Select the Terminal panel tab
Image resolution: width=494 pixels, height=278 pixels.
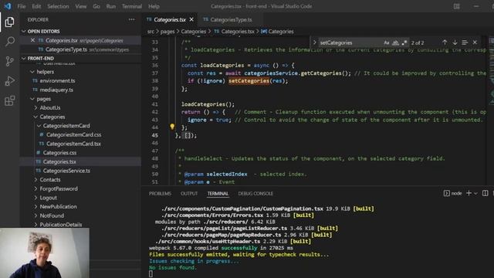pyautogui.click(x=218, y=194)
